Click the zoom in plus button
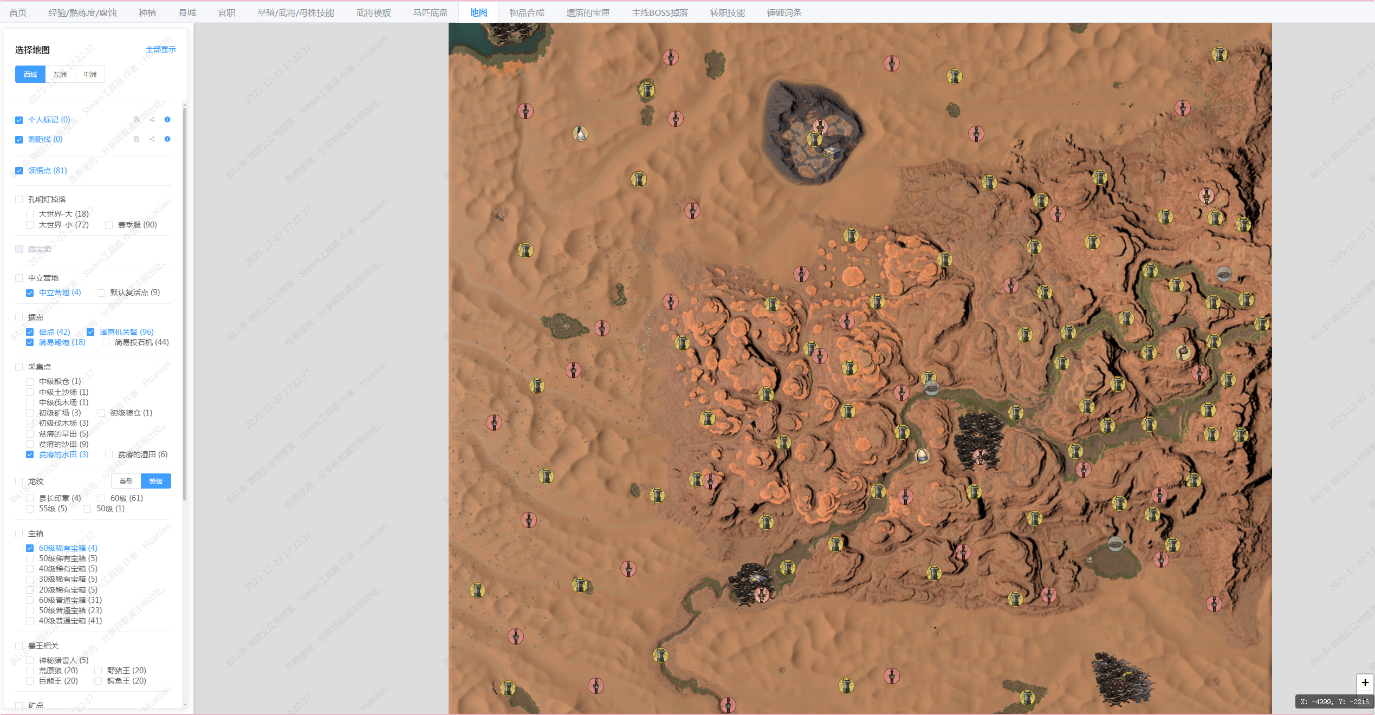1375x715 pixels. [1365, 682]
